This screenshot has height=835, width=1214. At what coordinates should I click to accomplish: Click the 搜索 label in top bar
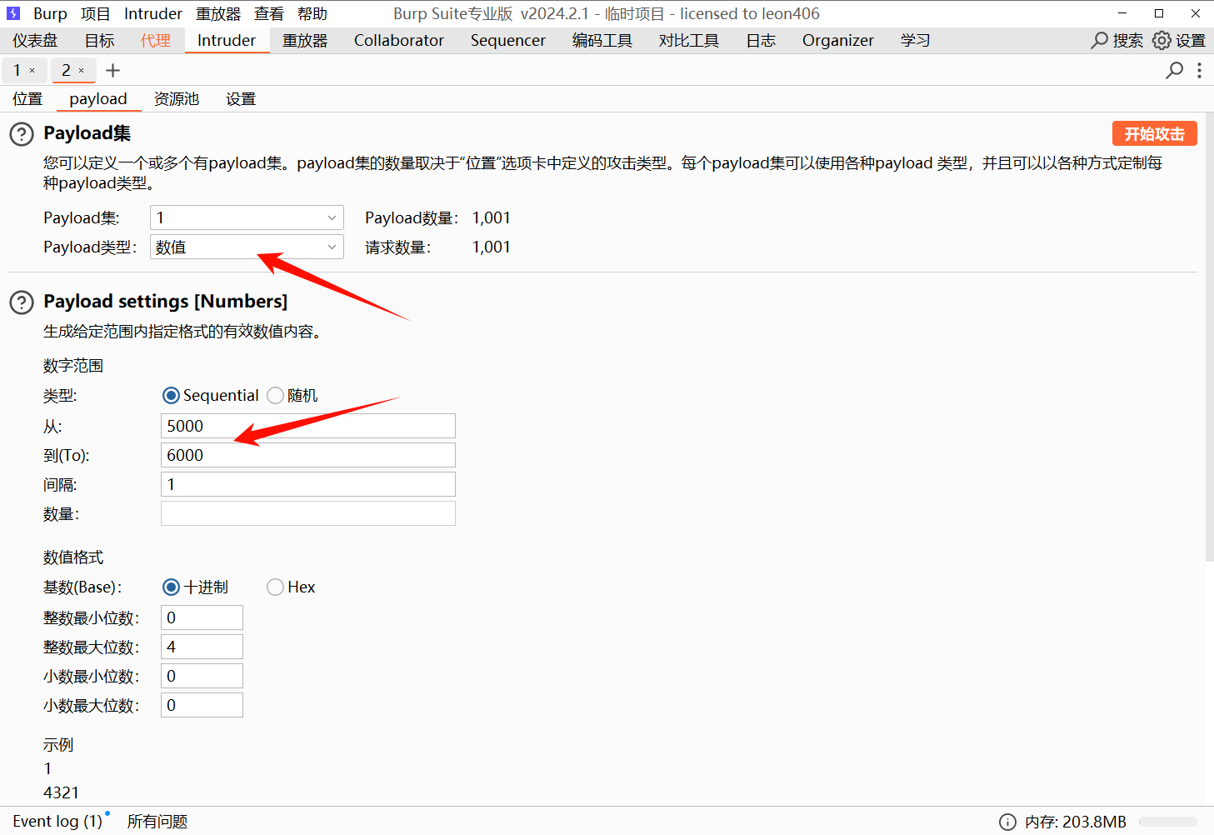coord(1128,40)
